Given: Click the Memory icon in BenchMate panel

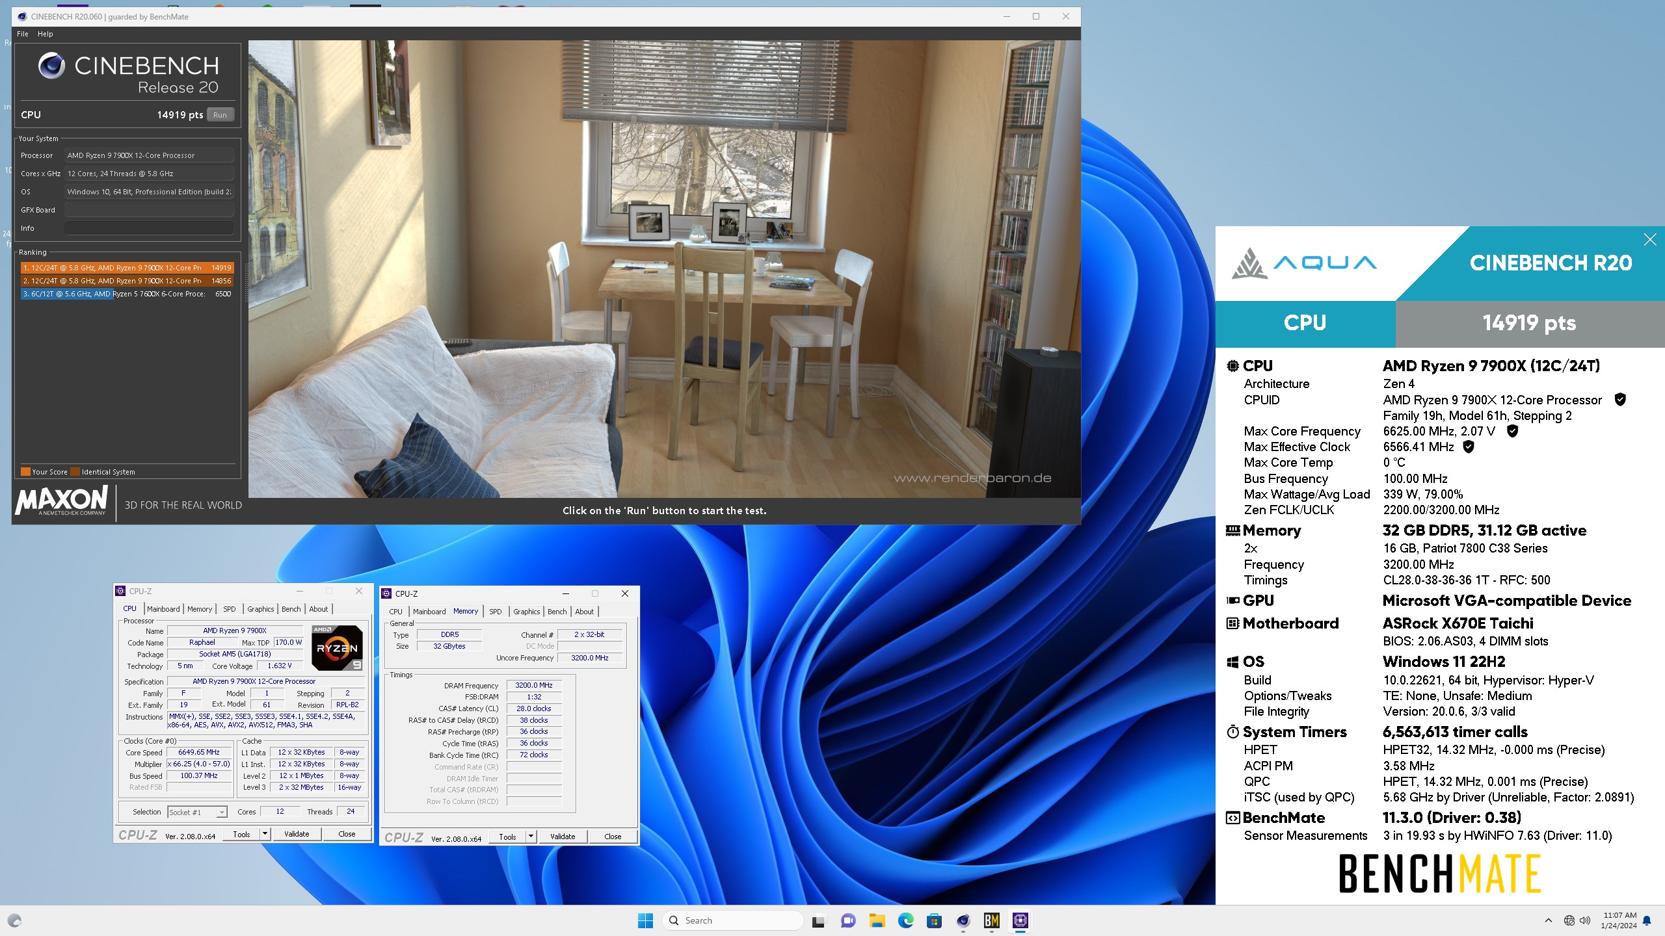Looking at the screenshot, I should [1232, 530].
